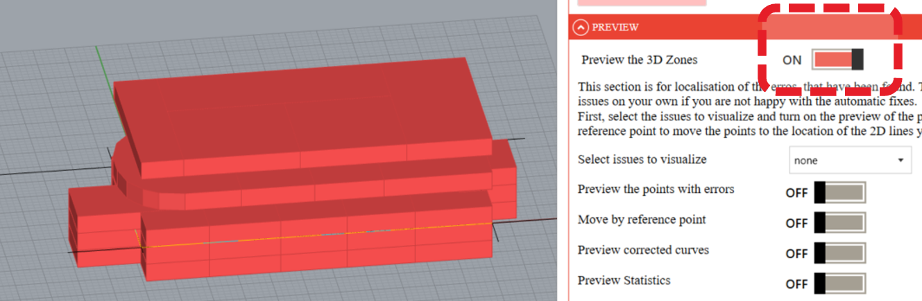922x301 pixels.
Task: Click the PREVIEW header title text
Action: click(x=615, y=27)
